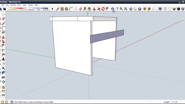Select the pink Eraser in left toolbar

tap(3, 18)
